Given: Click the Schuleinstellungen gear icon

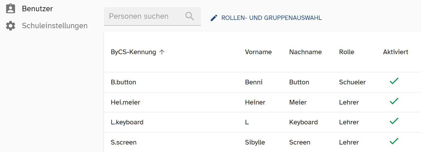Looking at the screenshot, I should click(x=11, y=26).
